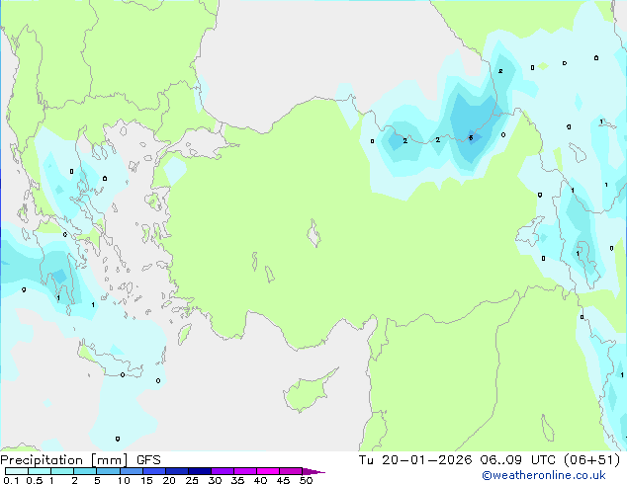Viewport: 627px width, 484px height.
Task: Choose the 2–5 mm legend color swatch
Action: [x=85, y=471]
